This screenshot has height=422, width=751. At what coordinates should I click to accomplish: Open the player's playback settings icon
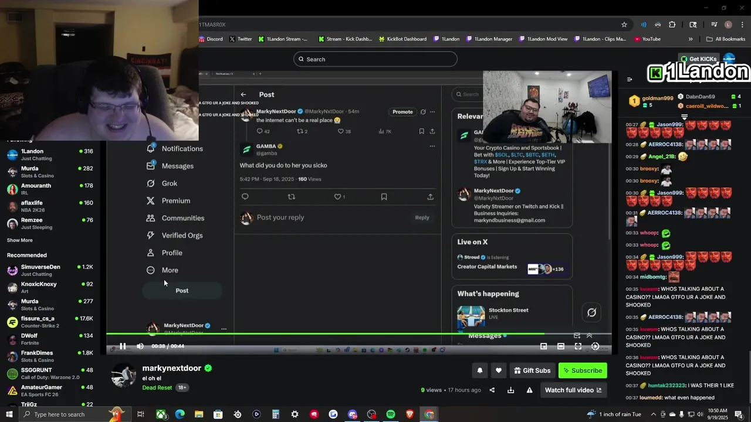[x=595, y=346]
